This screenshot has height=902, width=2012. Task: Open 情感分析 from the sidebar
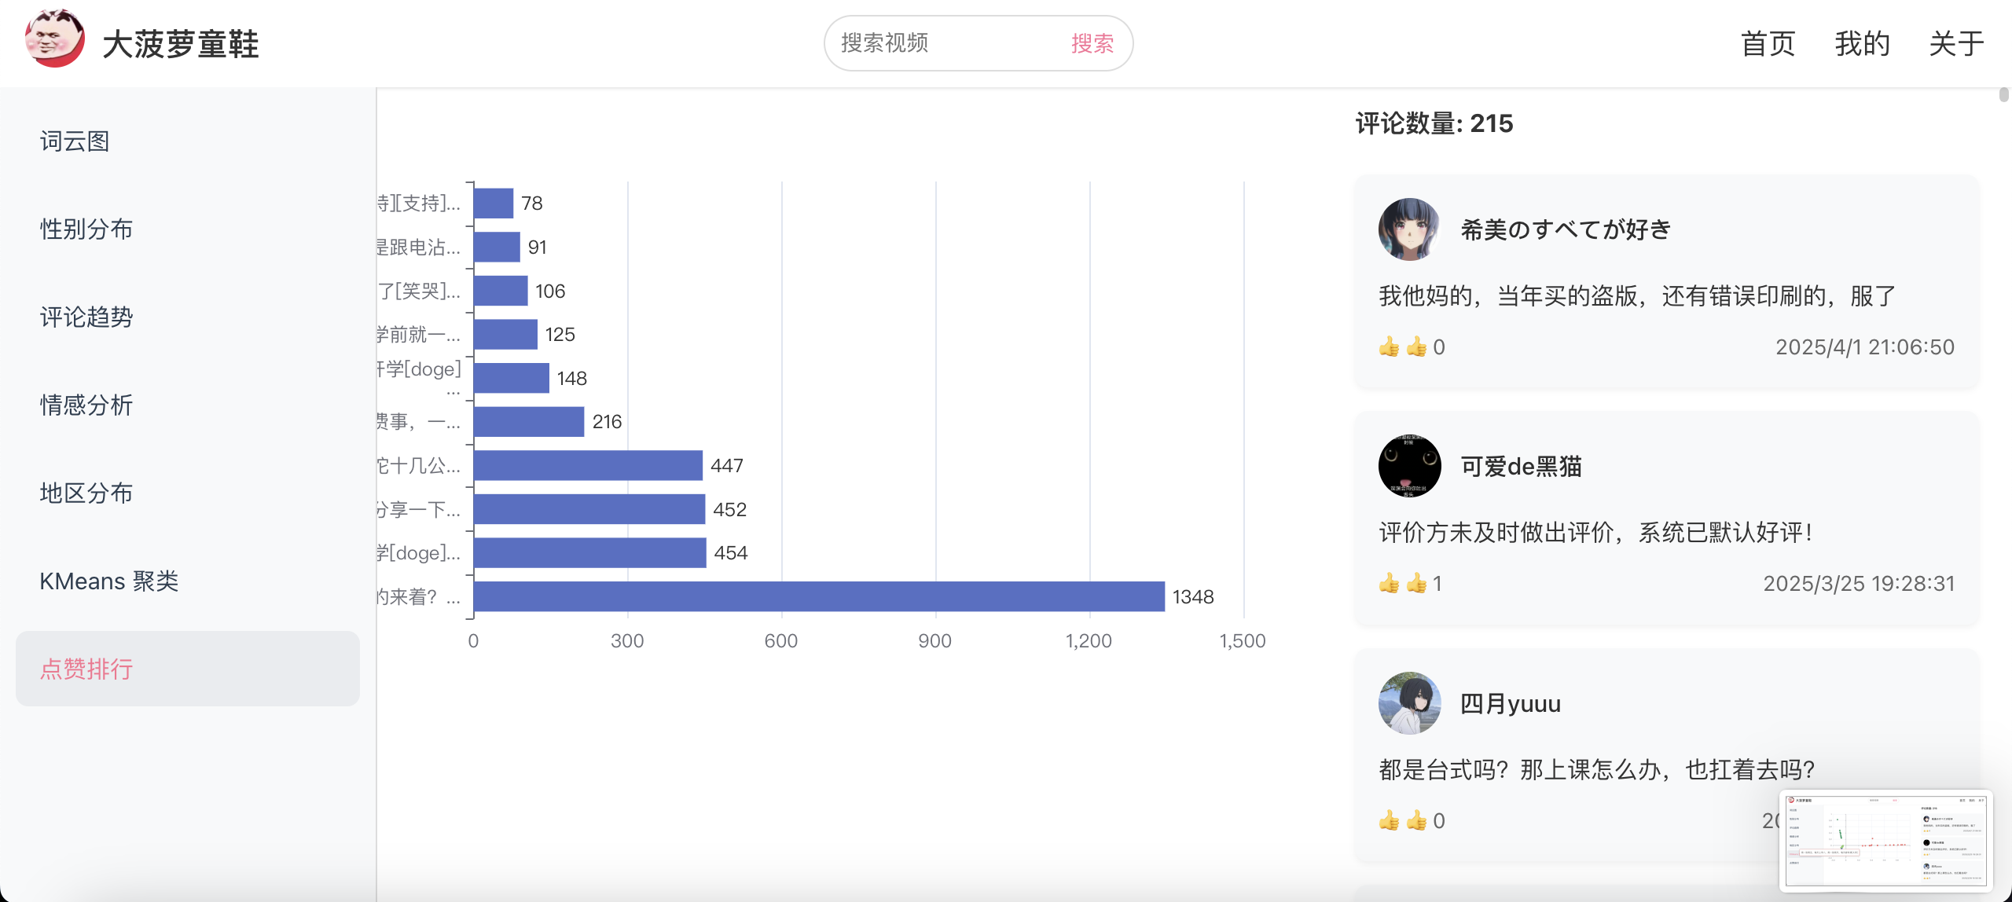click(86, 405)
